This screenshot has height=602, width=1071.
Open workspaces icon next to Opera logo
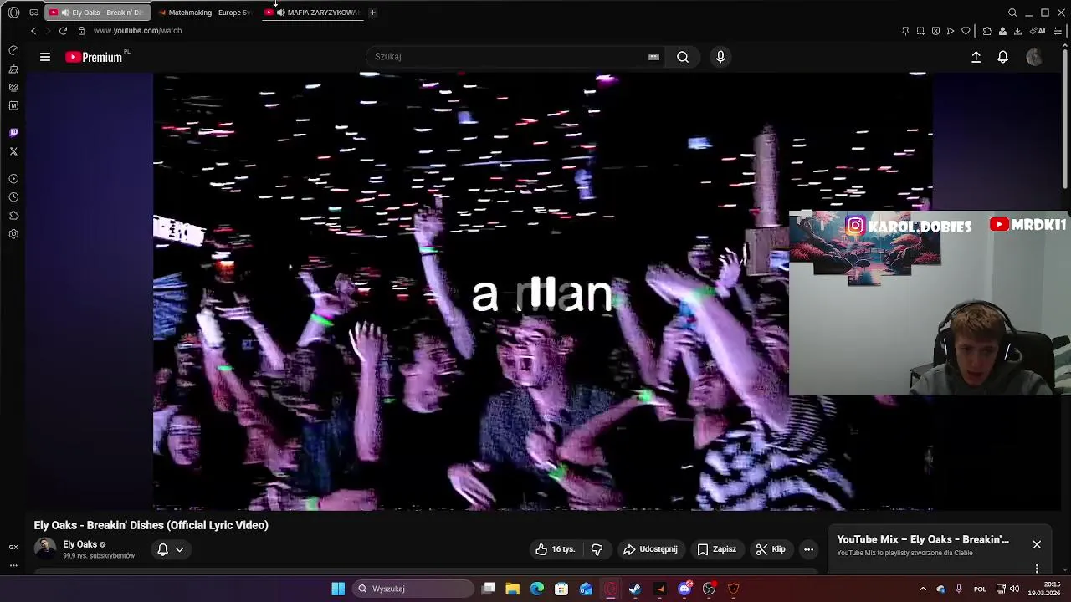[x=33, y=13]
